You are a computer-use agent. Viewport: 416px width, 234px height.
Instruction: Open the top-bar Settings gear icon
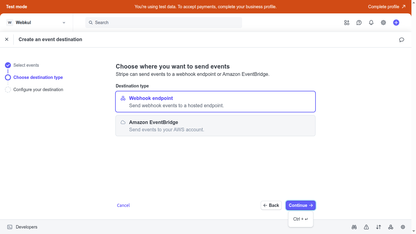click(383, 22)
